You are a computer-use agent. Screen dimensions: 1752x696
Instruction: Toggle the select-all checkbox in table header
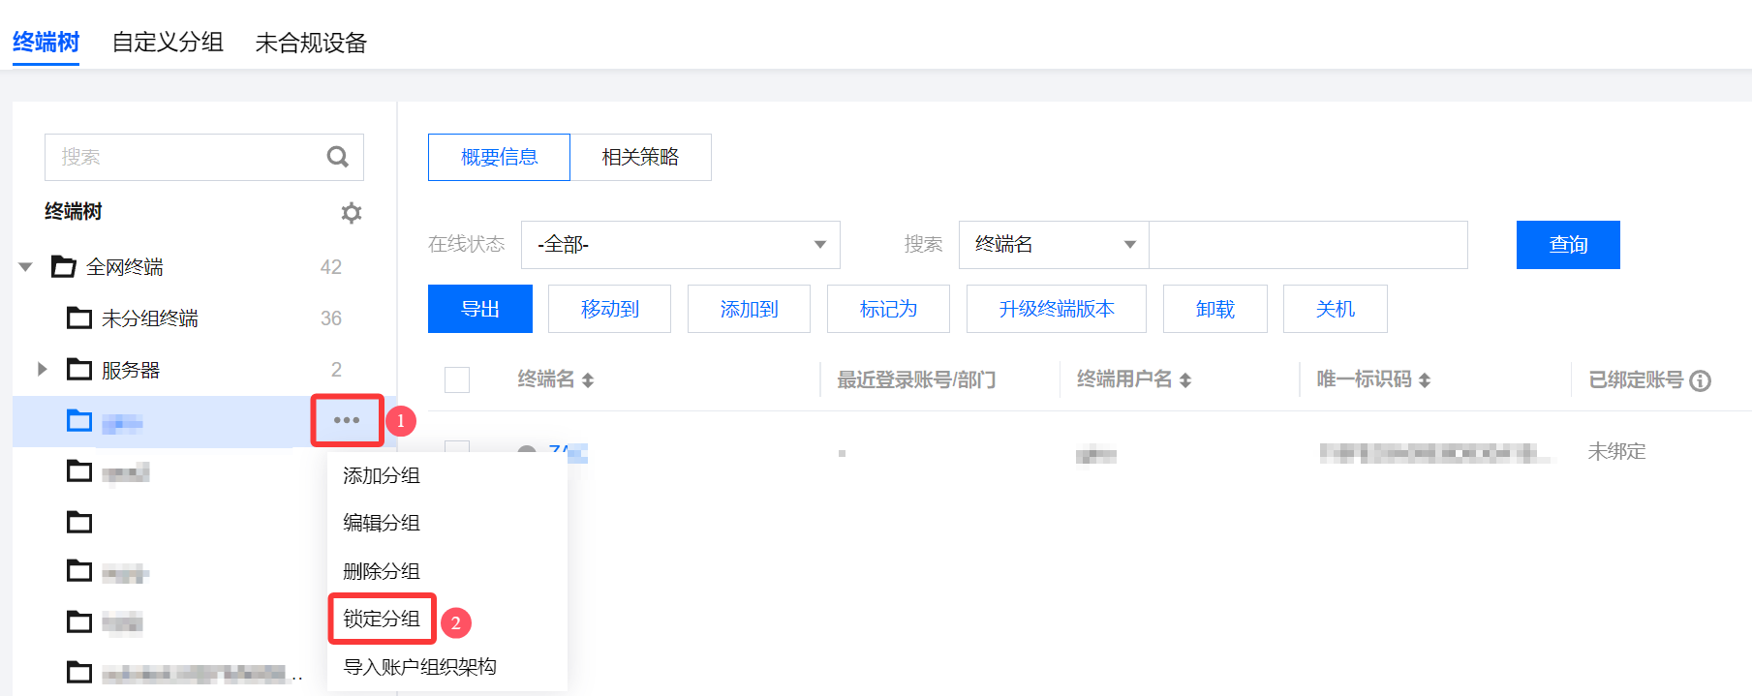click(x=457, y=380)
